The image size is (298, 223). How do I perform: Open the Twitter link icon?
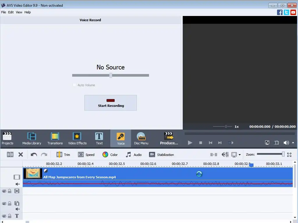click(x=286, y=12)
